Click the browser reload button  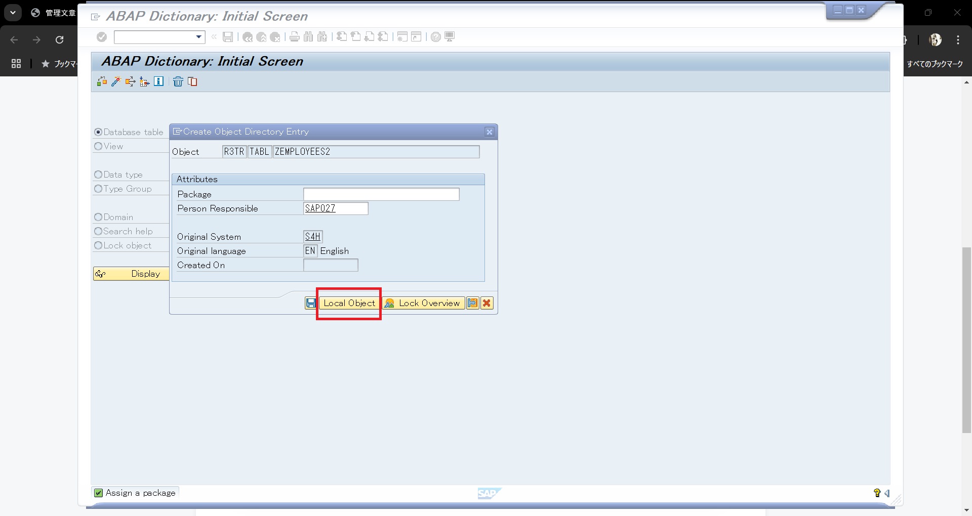(59, 40)
